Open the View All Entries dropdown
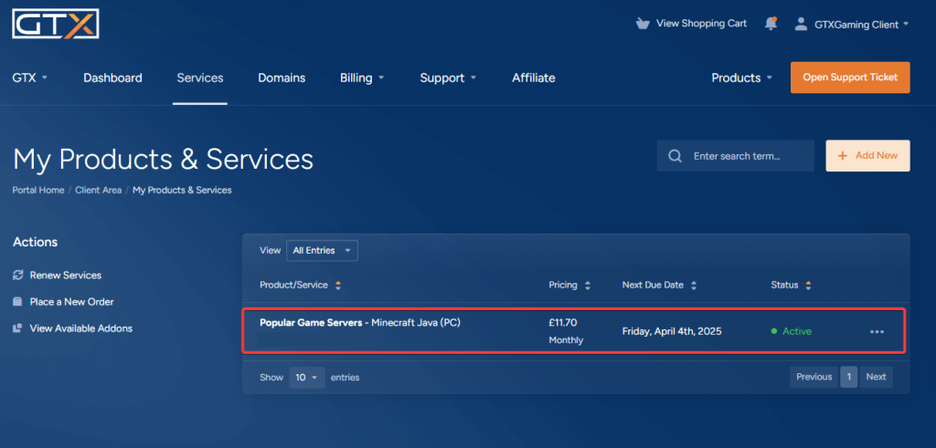Image resolution: width=936 pixels, height=448 pixels. point(323,251)
